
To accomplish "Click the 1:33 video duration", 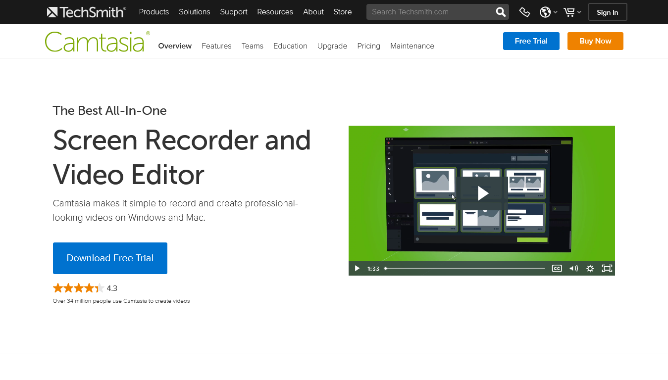I will tap(373, 269).
